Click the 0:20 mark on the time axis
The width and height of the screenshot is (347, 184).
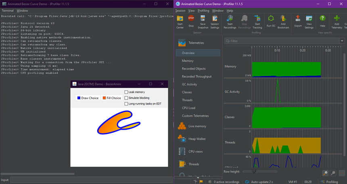[303, 50]
